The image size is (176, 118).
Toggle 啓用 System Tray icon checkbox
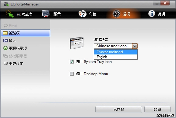tap(72, 61)
